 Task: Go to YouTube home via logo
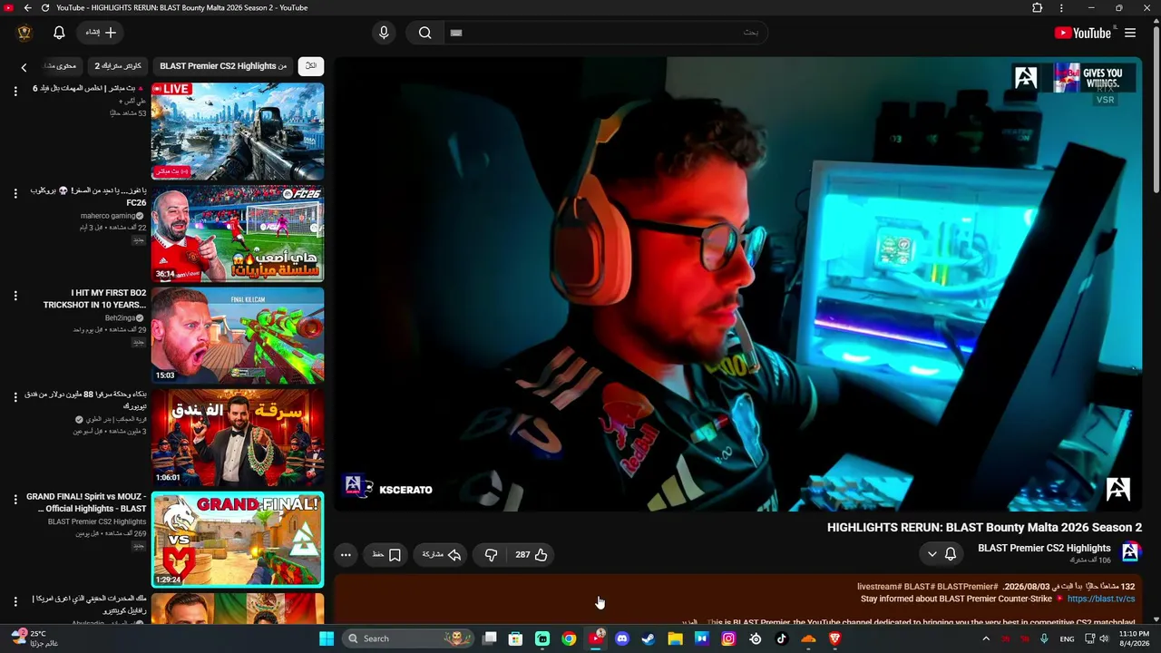coord(1083,33)
